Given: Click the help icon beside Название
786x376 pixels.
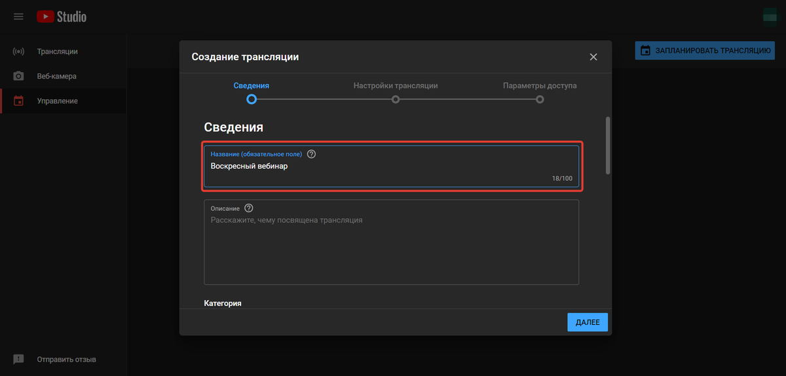Looking at the screenshot, I should point(311,154).
